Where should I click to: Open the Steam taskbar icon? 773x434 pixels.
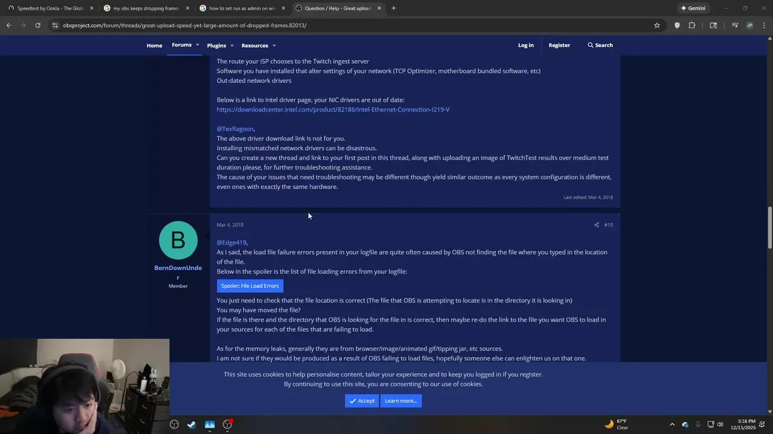(x=191, y=424)
